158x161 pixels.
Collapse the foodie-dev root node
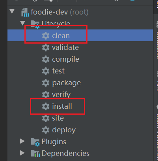[12, 11]
